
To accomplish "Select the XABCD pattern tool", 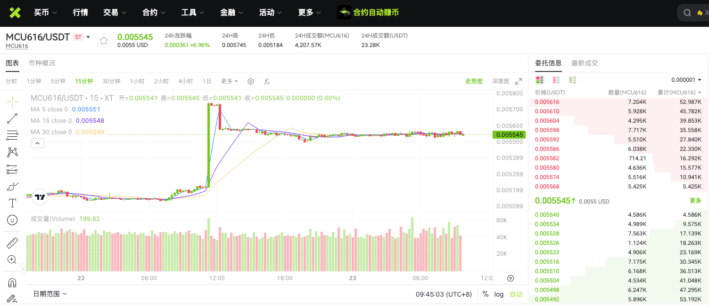I will pyautogui.click(x=12, y=151).
